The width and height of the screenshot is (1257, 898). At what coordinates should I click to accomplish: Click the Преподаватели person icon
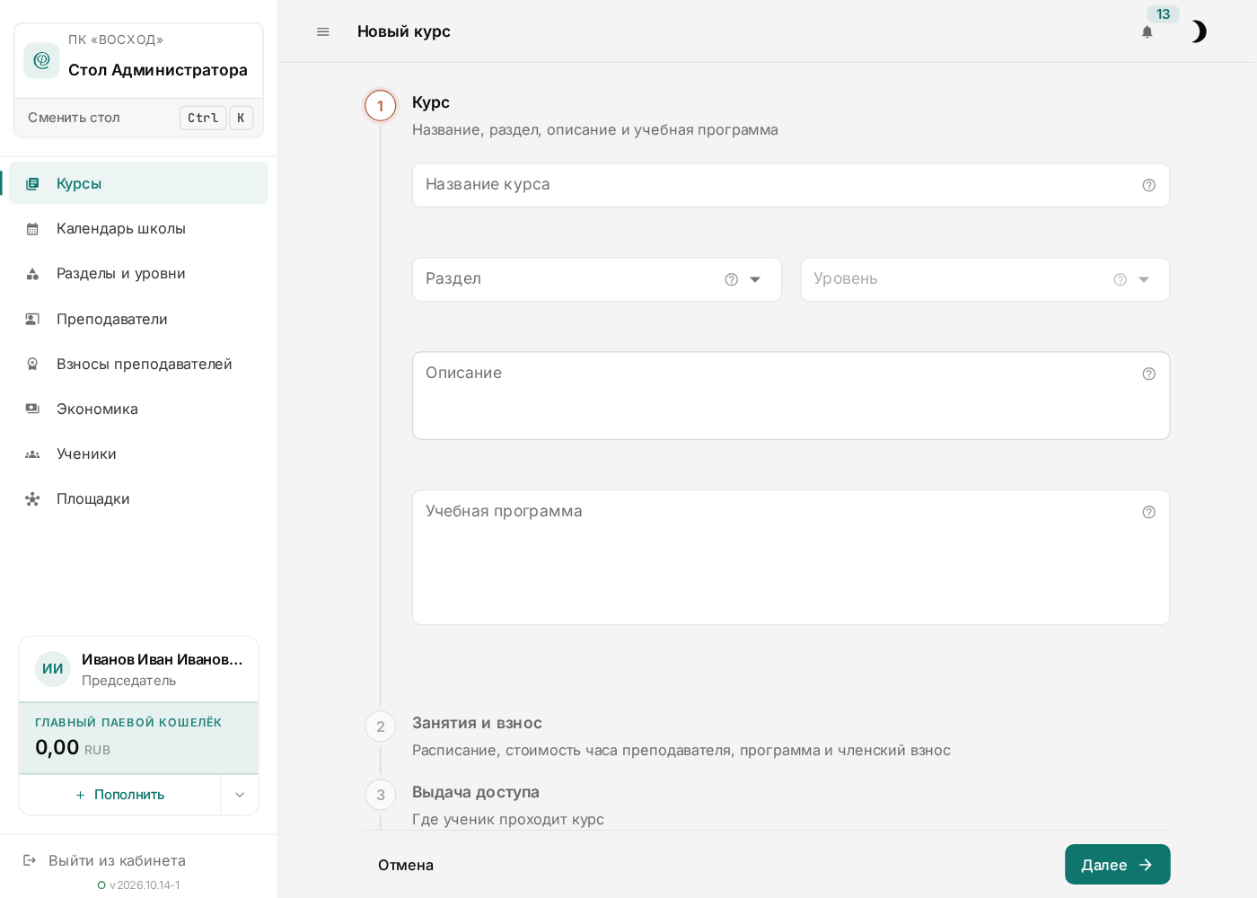[32, 319]
